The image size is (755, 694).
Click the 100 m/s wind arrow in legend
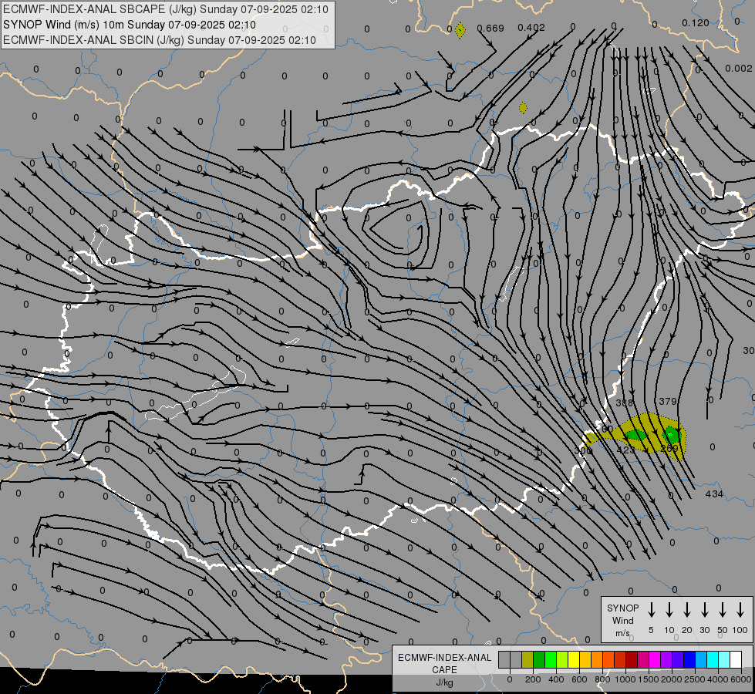(x=740, y=610)
